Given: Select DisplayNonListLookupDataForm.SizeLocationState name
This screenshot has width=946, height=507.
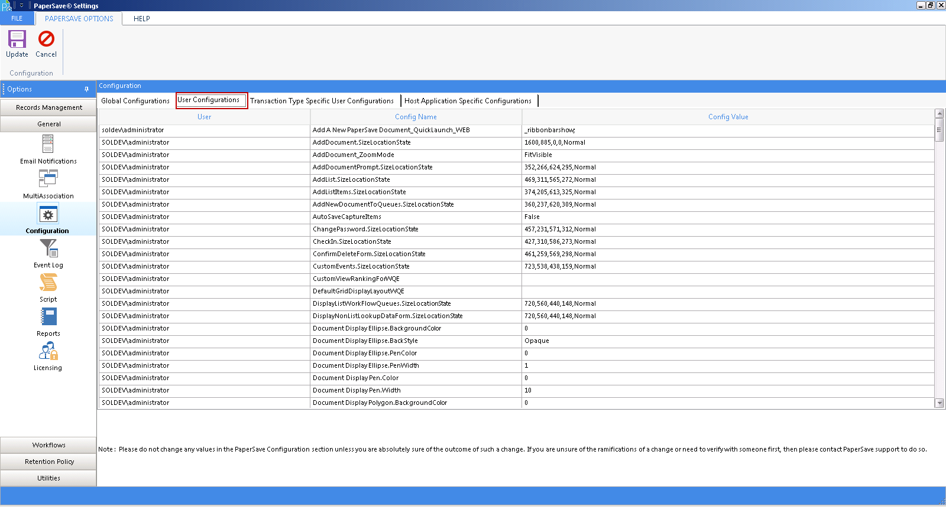Looking at the screenshot, I should pos(416,316).
